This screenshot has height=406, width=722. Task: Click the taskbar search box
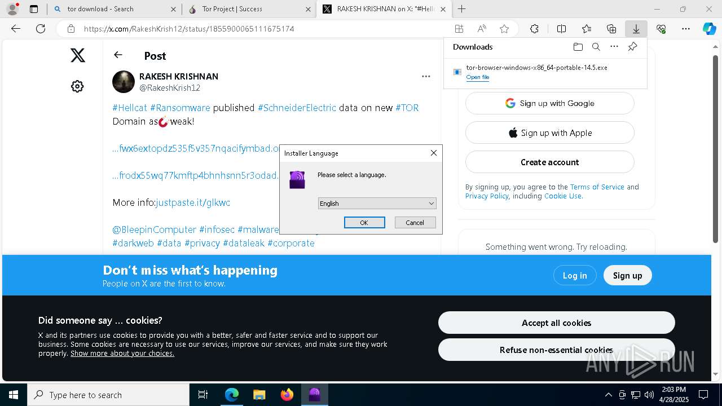tap(108, 395)
